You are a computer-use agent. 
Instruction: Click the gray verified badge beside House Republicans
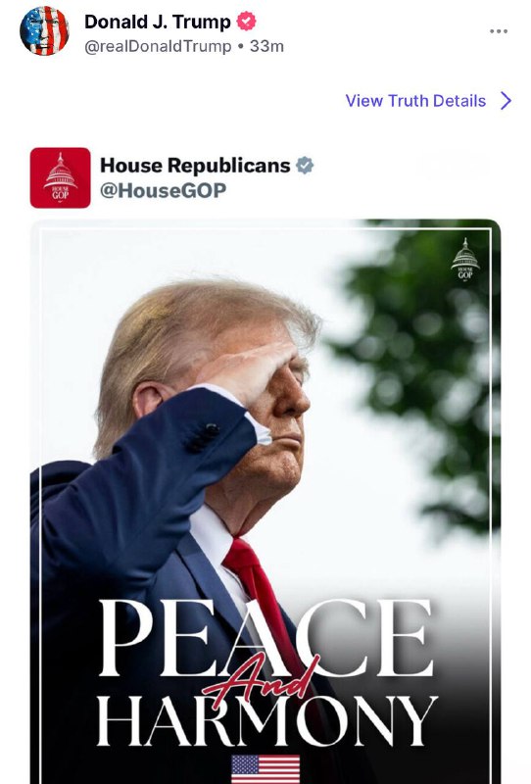coord(305,166)
